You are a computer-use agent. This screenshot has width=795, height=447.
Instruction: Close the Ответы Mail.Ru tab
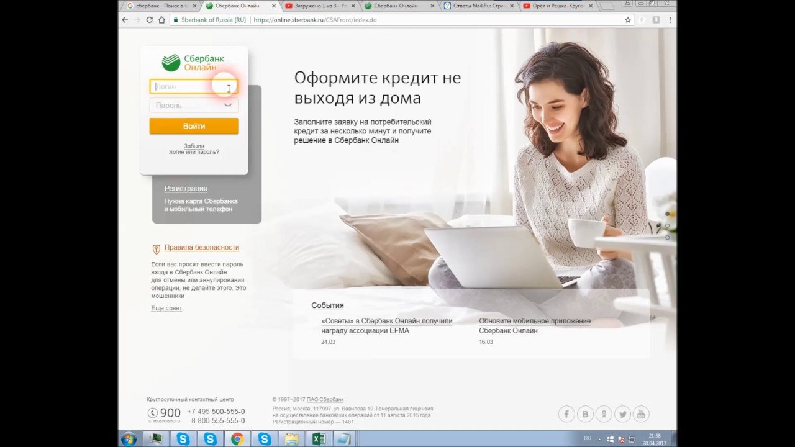[512, 6]
